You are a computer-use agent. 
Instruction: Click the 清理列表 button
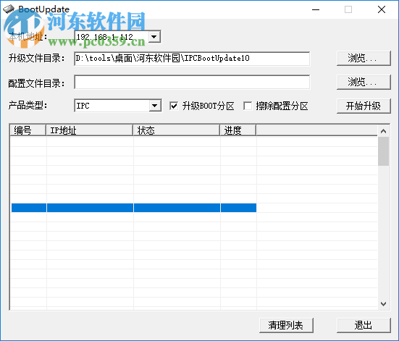pos(286,325)
